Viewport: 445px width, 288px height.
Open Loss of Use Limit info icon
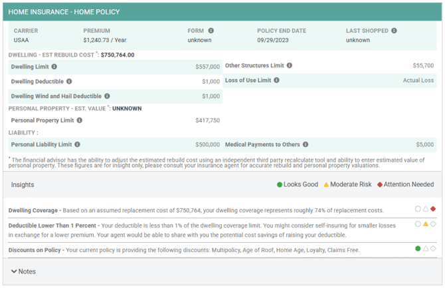pos(276,80)
